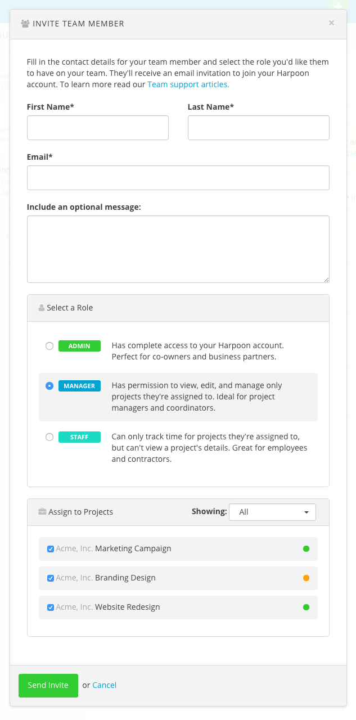Screen dimensions: 356x720
Task: Uncheck the Marketing Campaign project checkbox
Action: tap(51, 548)
